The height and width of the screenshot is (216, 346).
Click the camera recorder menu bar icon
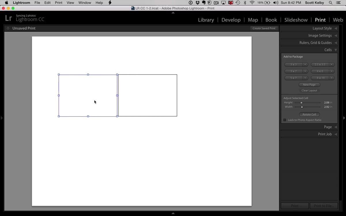pyautogui.click(x=216, y=3)
